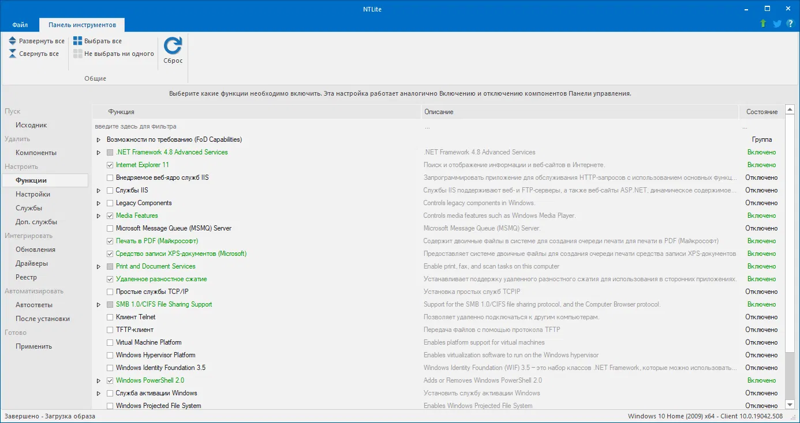Uncheck the Internet Explorer 11 checkbox
This screenshot has height=423, width=800.
pos(110,165)
